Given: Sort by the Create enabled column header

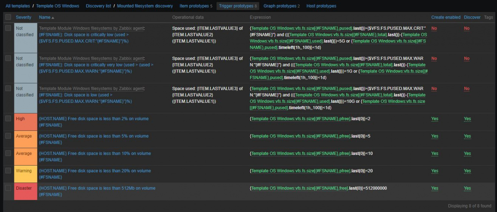Looking at the screenshot, I should [446, 17].
